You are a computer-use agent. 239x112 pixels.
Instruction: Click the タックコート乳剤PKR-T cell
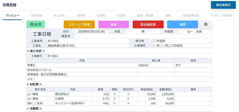pos(73,103)
